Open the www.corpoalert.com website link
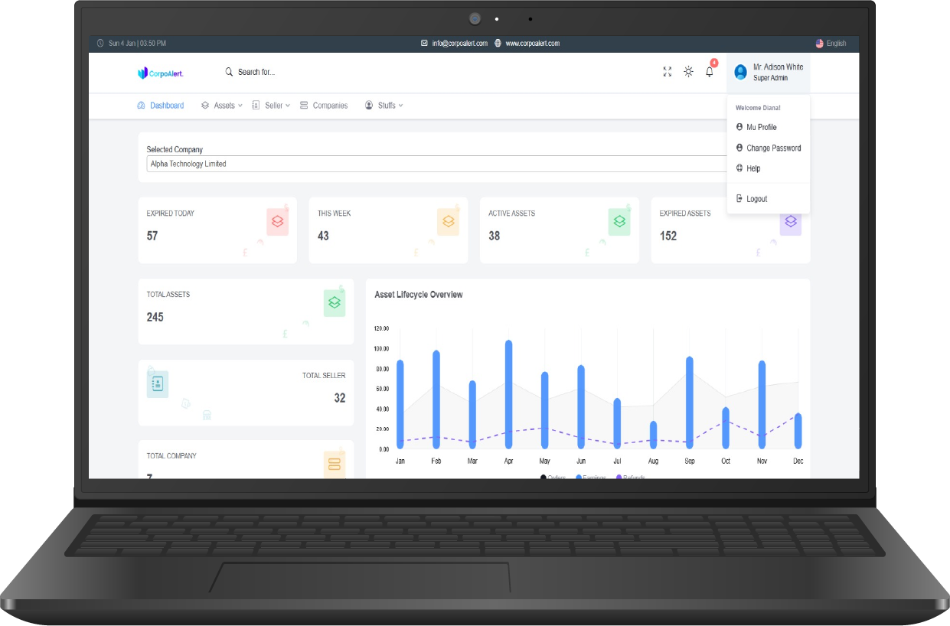The image size is (950, 626). (532, 44)
